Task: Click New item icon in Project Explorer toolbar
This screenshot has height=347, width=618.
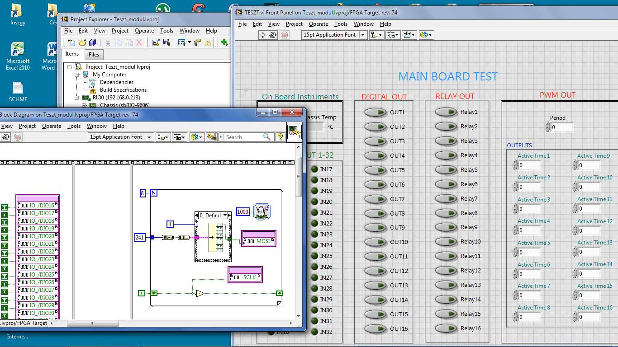Action: pyautogui.click(x=71, y=42)
